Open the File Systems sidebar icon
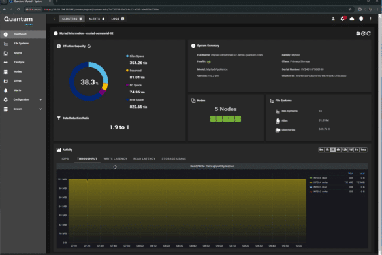 coord(6,44)
